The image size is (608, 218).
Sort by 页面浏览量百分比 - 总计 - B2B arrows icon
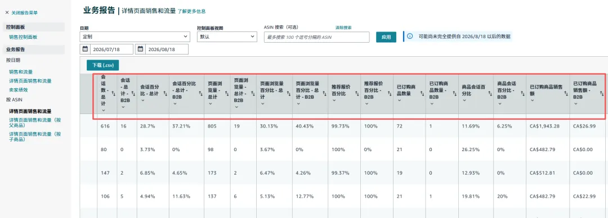click(x=324, y=93)
